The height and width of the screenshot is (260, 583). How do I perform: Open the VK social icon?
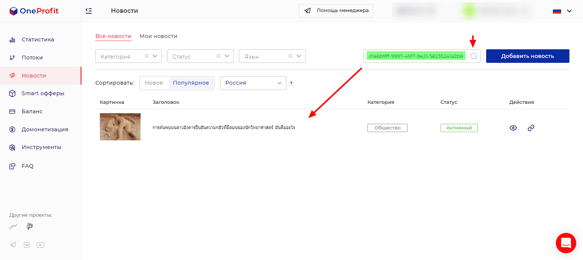(27, 245)
